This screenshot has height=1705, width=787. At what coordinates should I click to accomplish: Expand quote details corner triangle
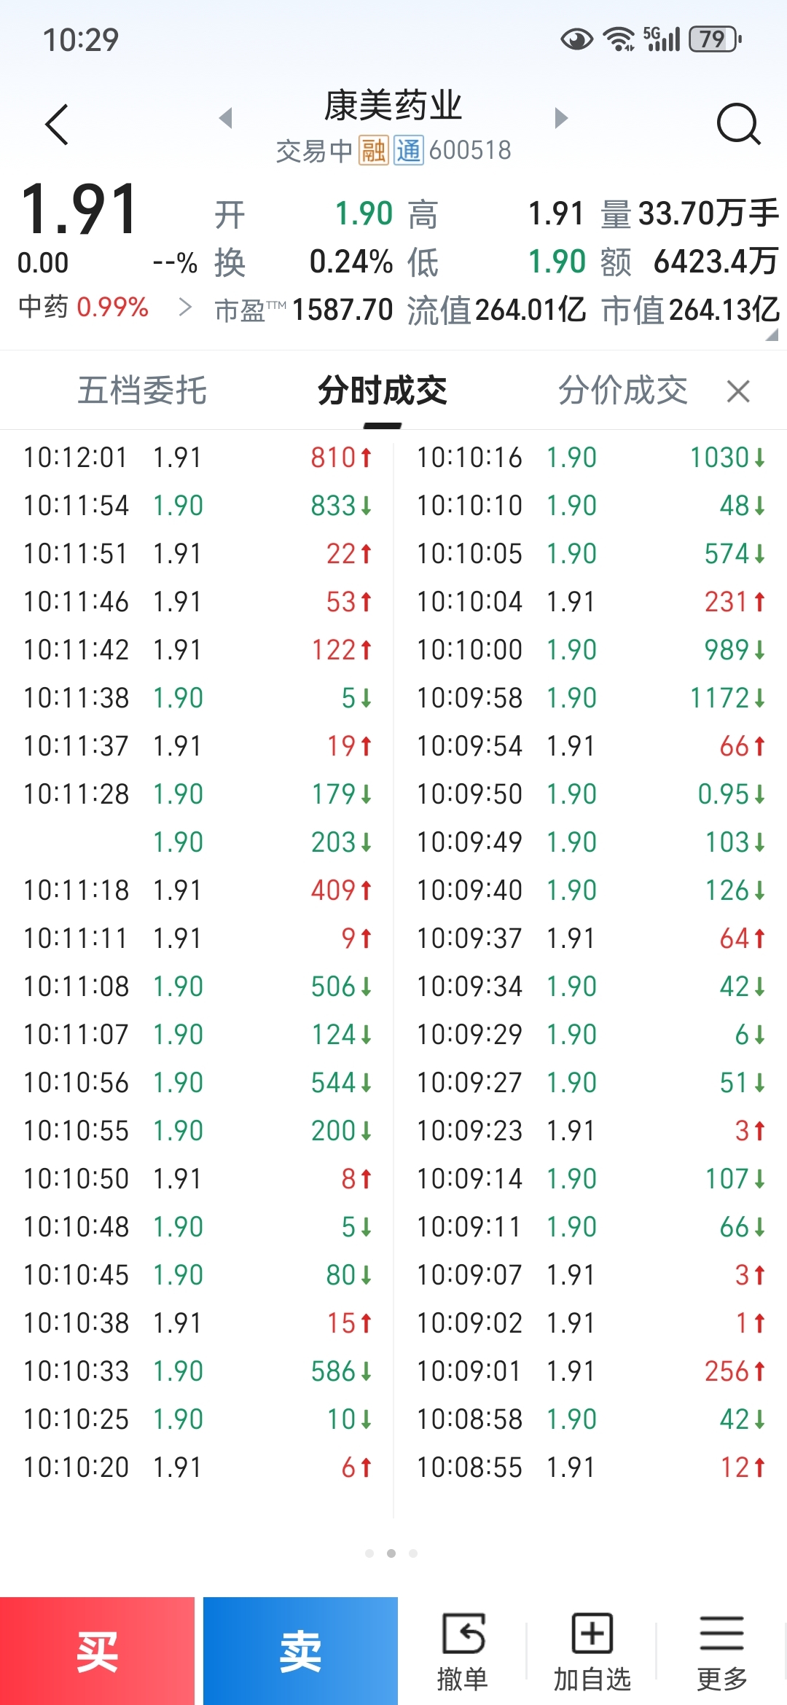772,335
